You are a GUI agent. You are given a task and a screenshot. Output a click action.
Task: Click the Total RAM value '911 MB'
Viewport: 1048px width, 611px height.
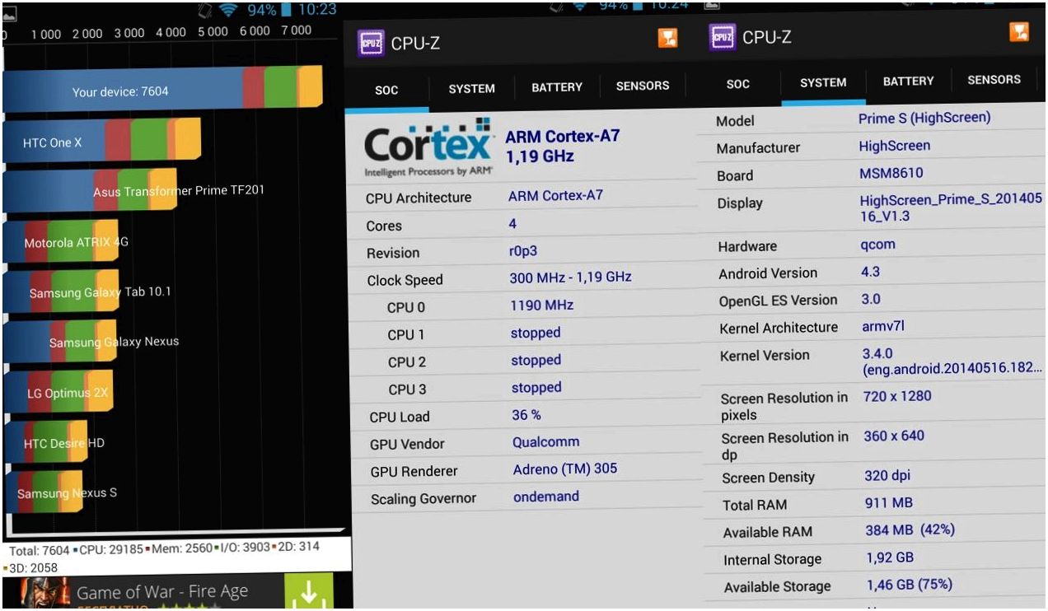tap(888, 503)
